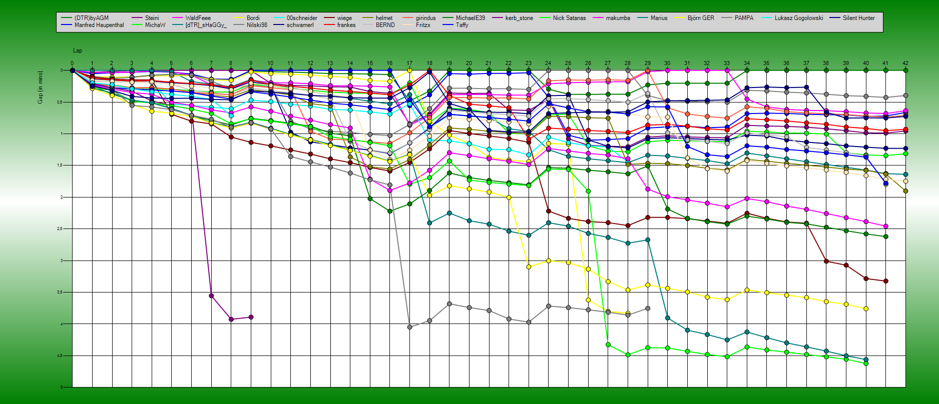
Task: Click the dark blue swatch beside Silent Hunter
Action: 835,18
